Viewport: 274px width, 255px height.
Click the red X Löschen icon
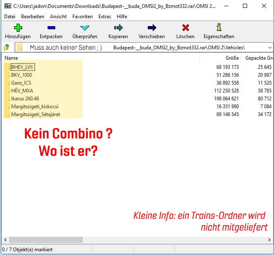click(185, 28)
